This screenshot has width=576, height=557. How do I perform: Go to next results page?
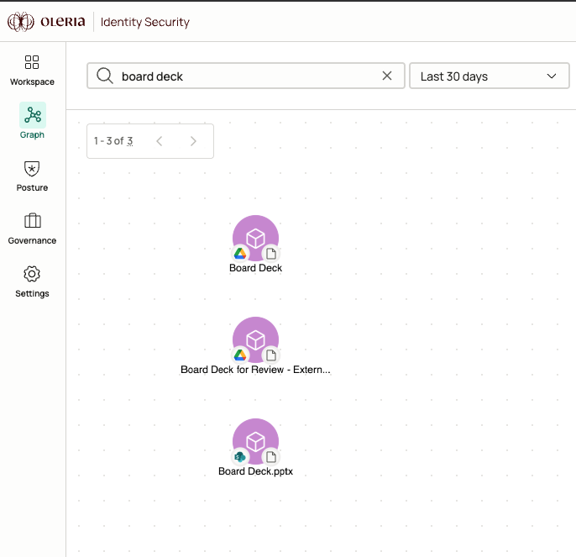193,141
